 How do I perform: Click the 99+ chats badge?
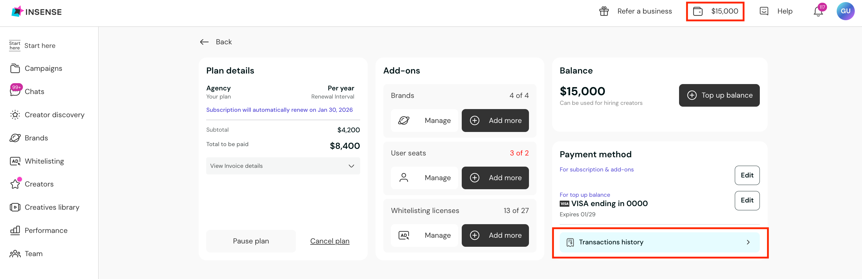(x=16, y=87)
